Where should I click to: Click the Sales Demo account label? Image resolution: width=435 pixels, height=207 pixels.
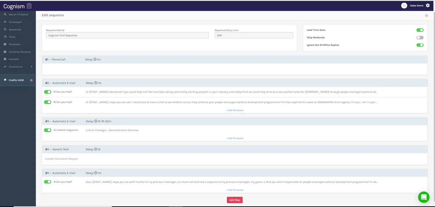pyautogui.click(x=417, y=5)
